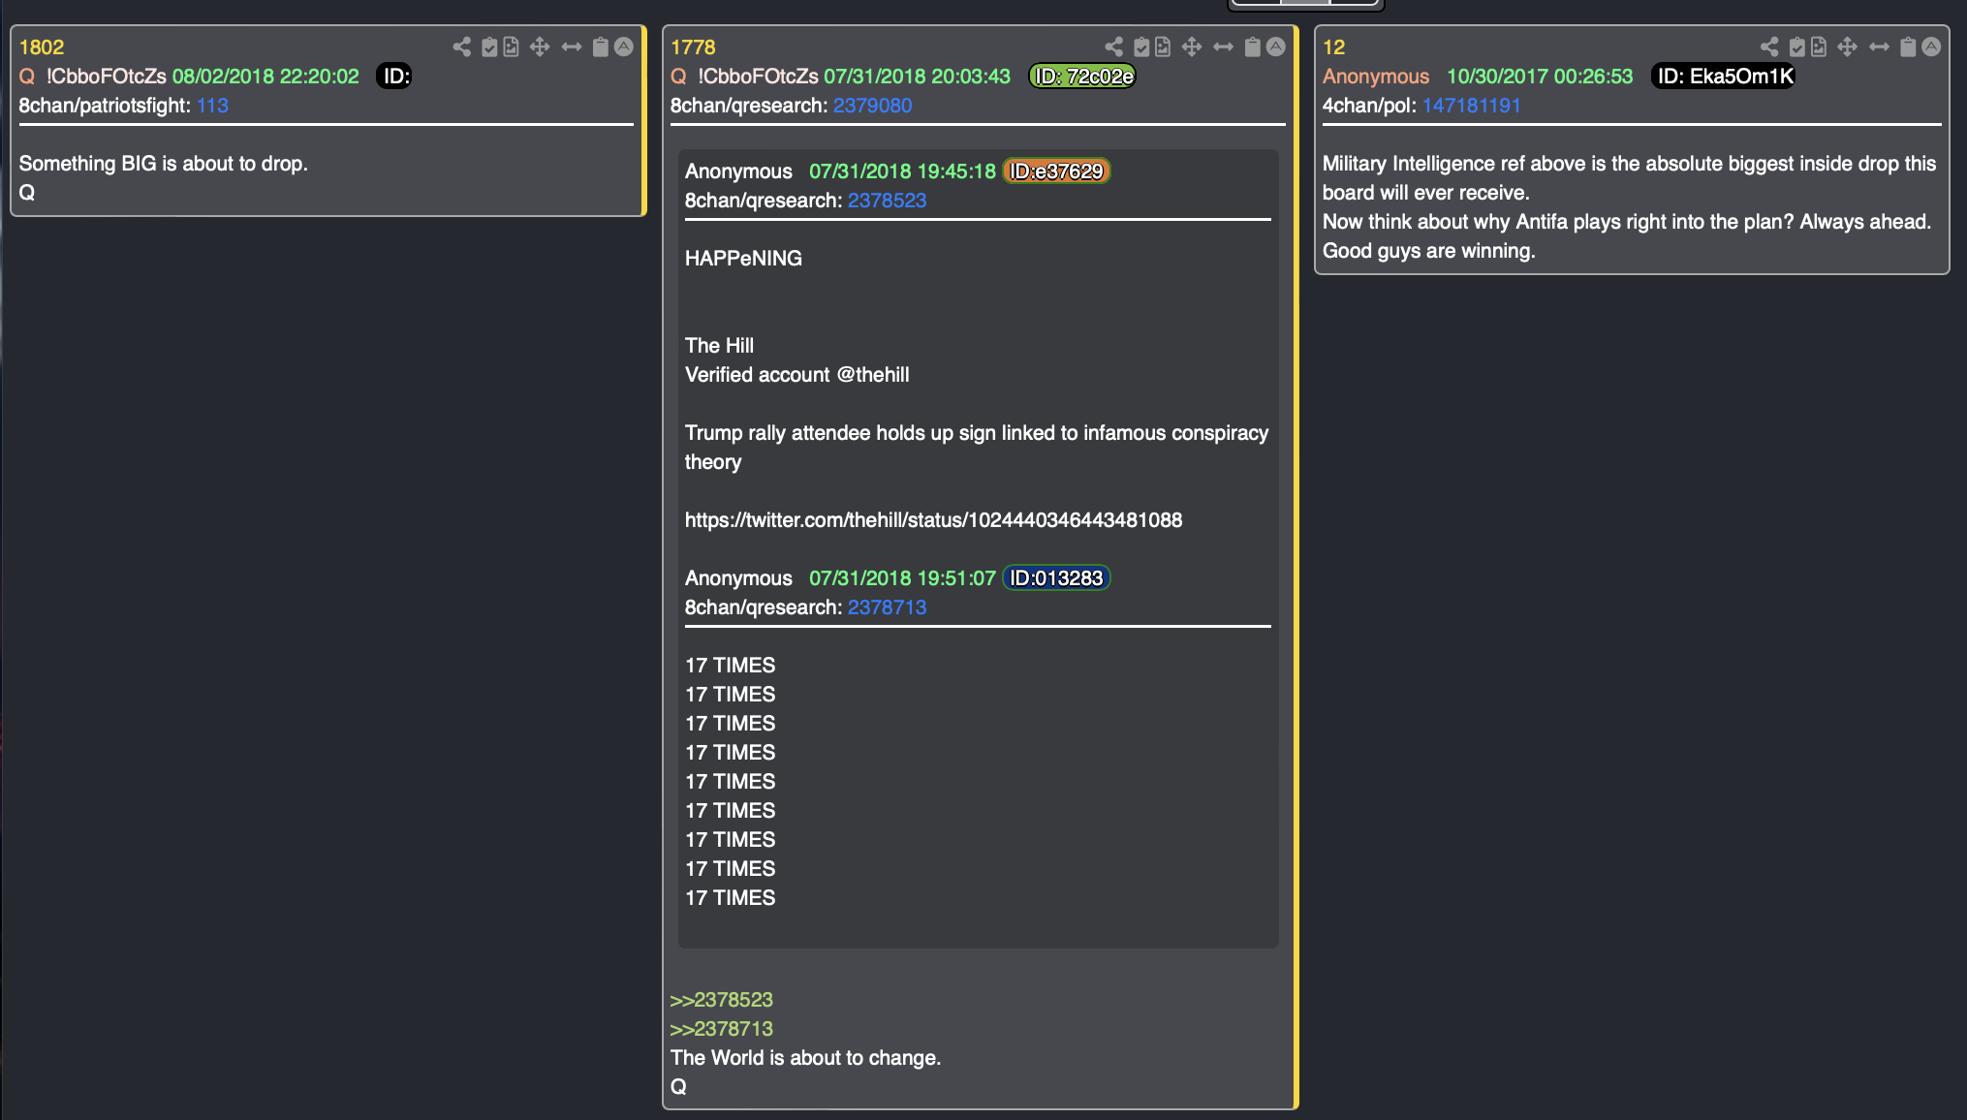Image resolution: width=1967 pixels, height=1120 pixels.
Task: Click orange Anonymous author on post 12
Action: click(x=1376, y=76)
